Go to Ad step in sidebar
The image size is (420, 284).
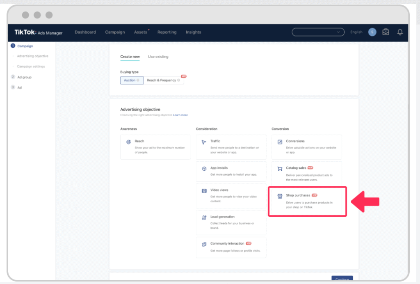[20, 87]
